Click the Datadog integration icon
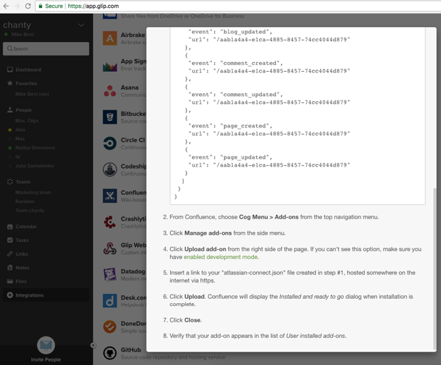The height and width of the screenshot is (365, 441). point(110,275)
